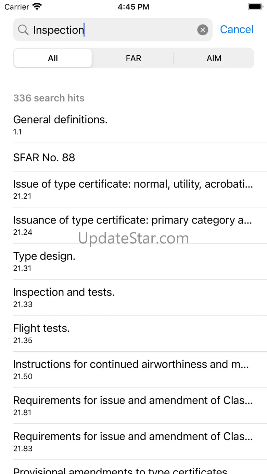Switch to the FAR filter tab
The image size is (267, 474).
pos(133,58)
